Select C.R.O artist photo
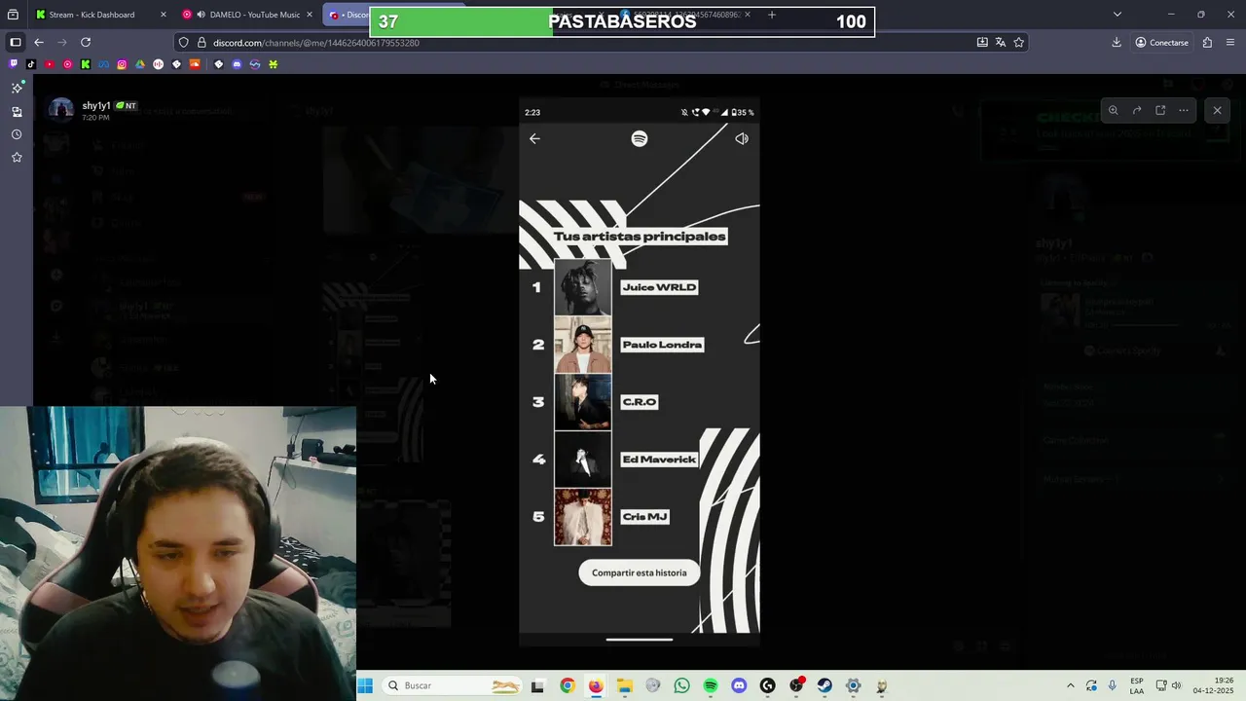 coord(583,402)
